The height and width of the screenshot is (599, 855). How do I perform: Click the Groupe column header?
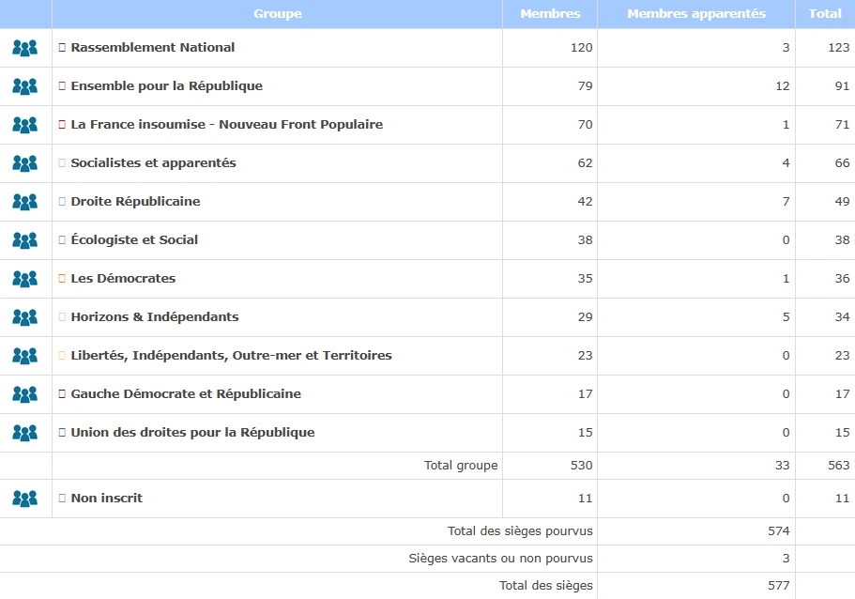coord(277,14)
